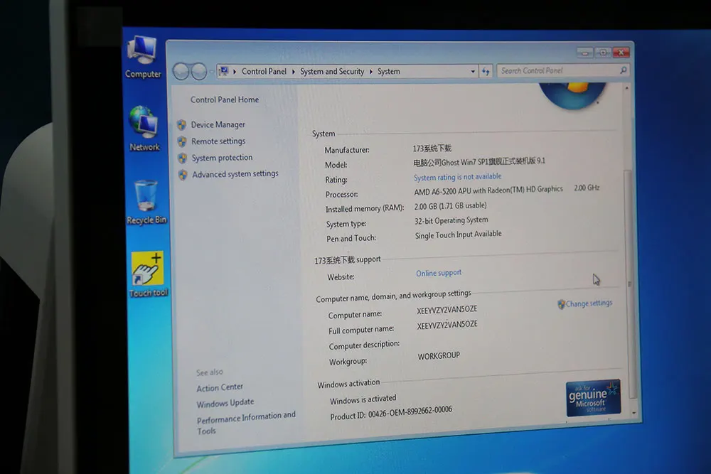Click the Full computer name value
Screen dimensions: 711x474
447,325
